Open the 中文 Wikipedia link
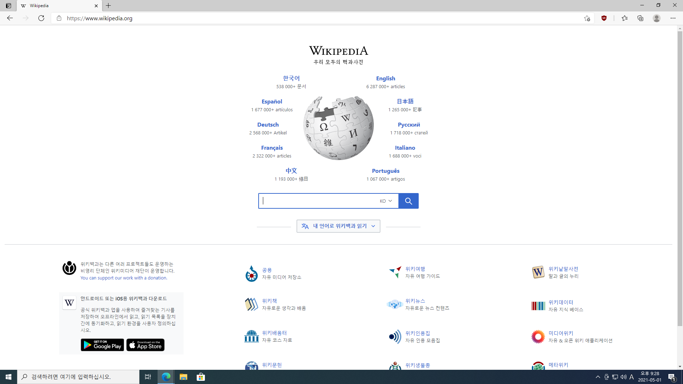683x384 pixels. pos(291,171)
